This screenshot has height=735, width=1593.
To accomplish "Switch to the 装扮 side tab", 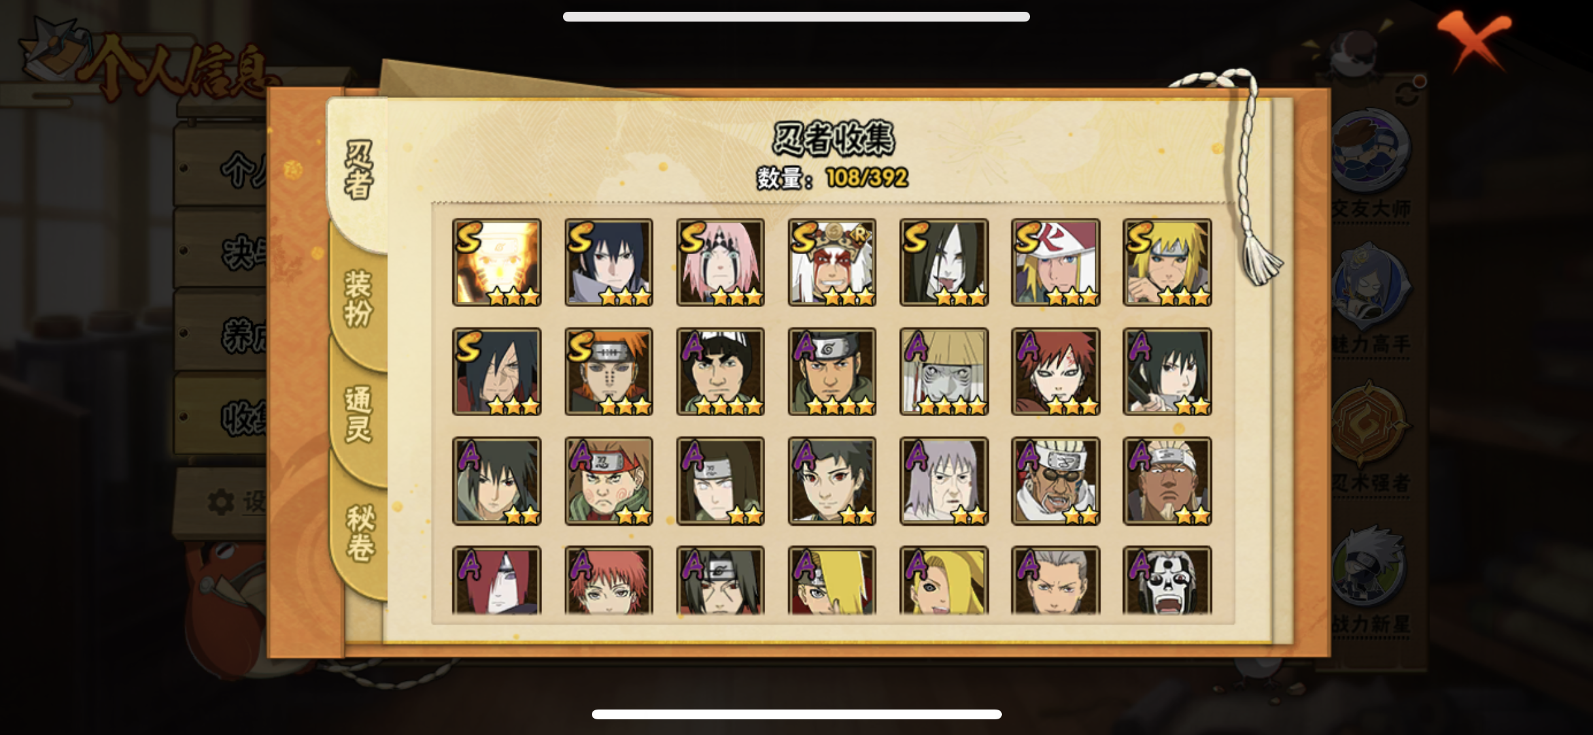I will (x=358, y=298).
